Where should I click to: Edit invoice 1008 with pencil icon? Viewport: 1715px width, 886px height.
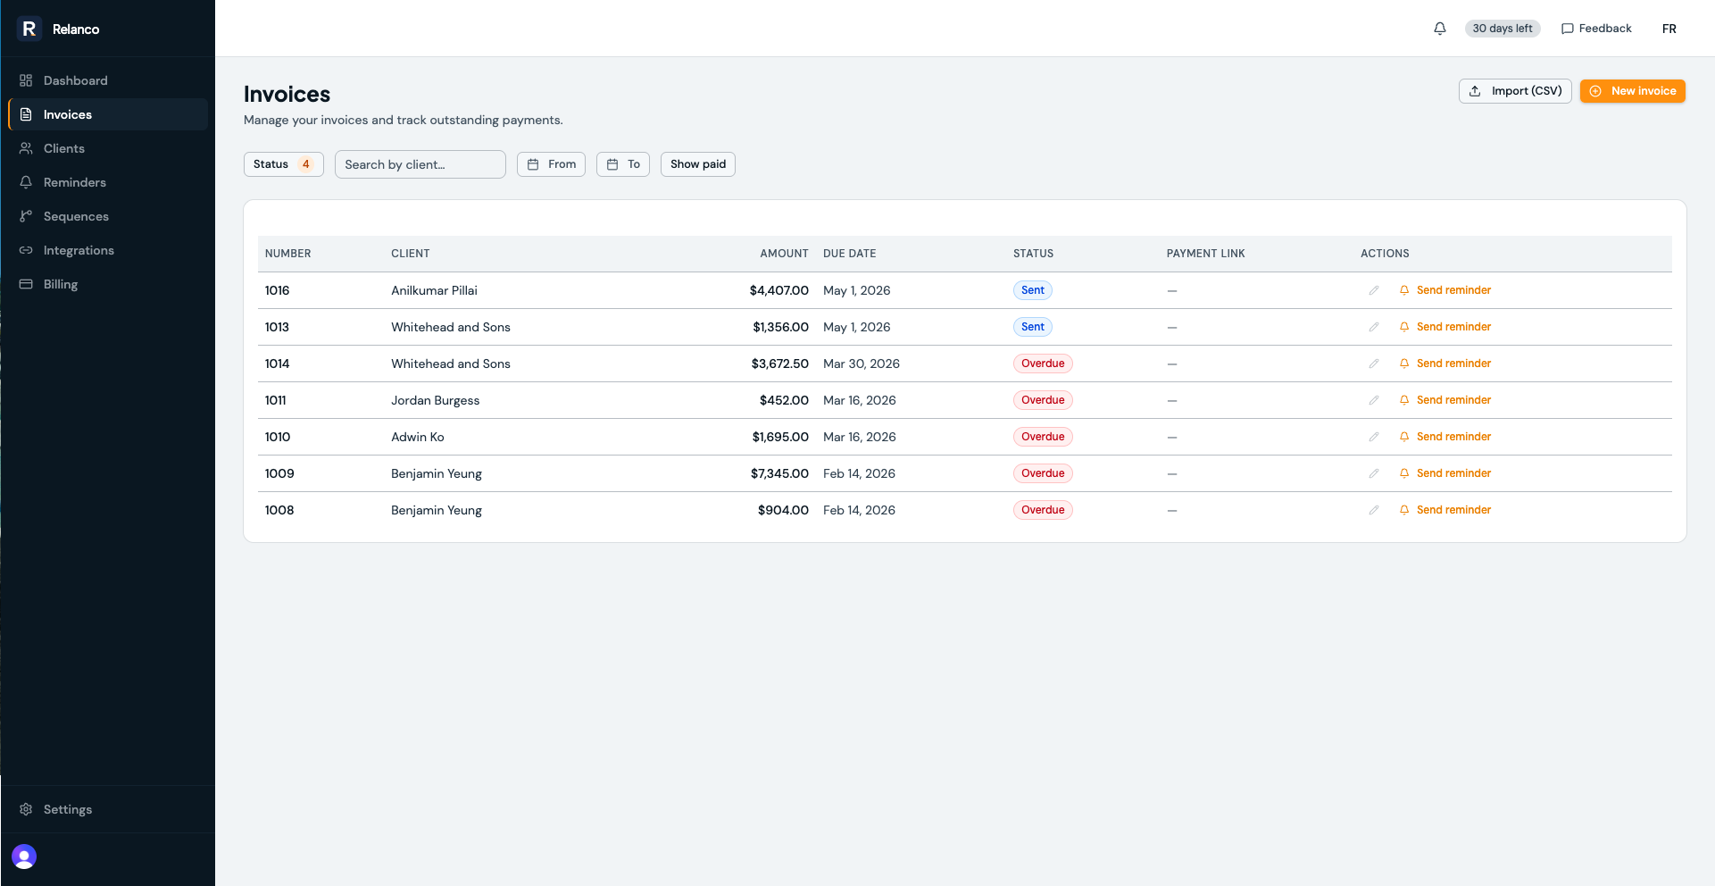(x=1374, y=510)
